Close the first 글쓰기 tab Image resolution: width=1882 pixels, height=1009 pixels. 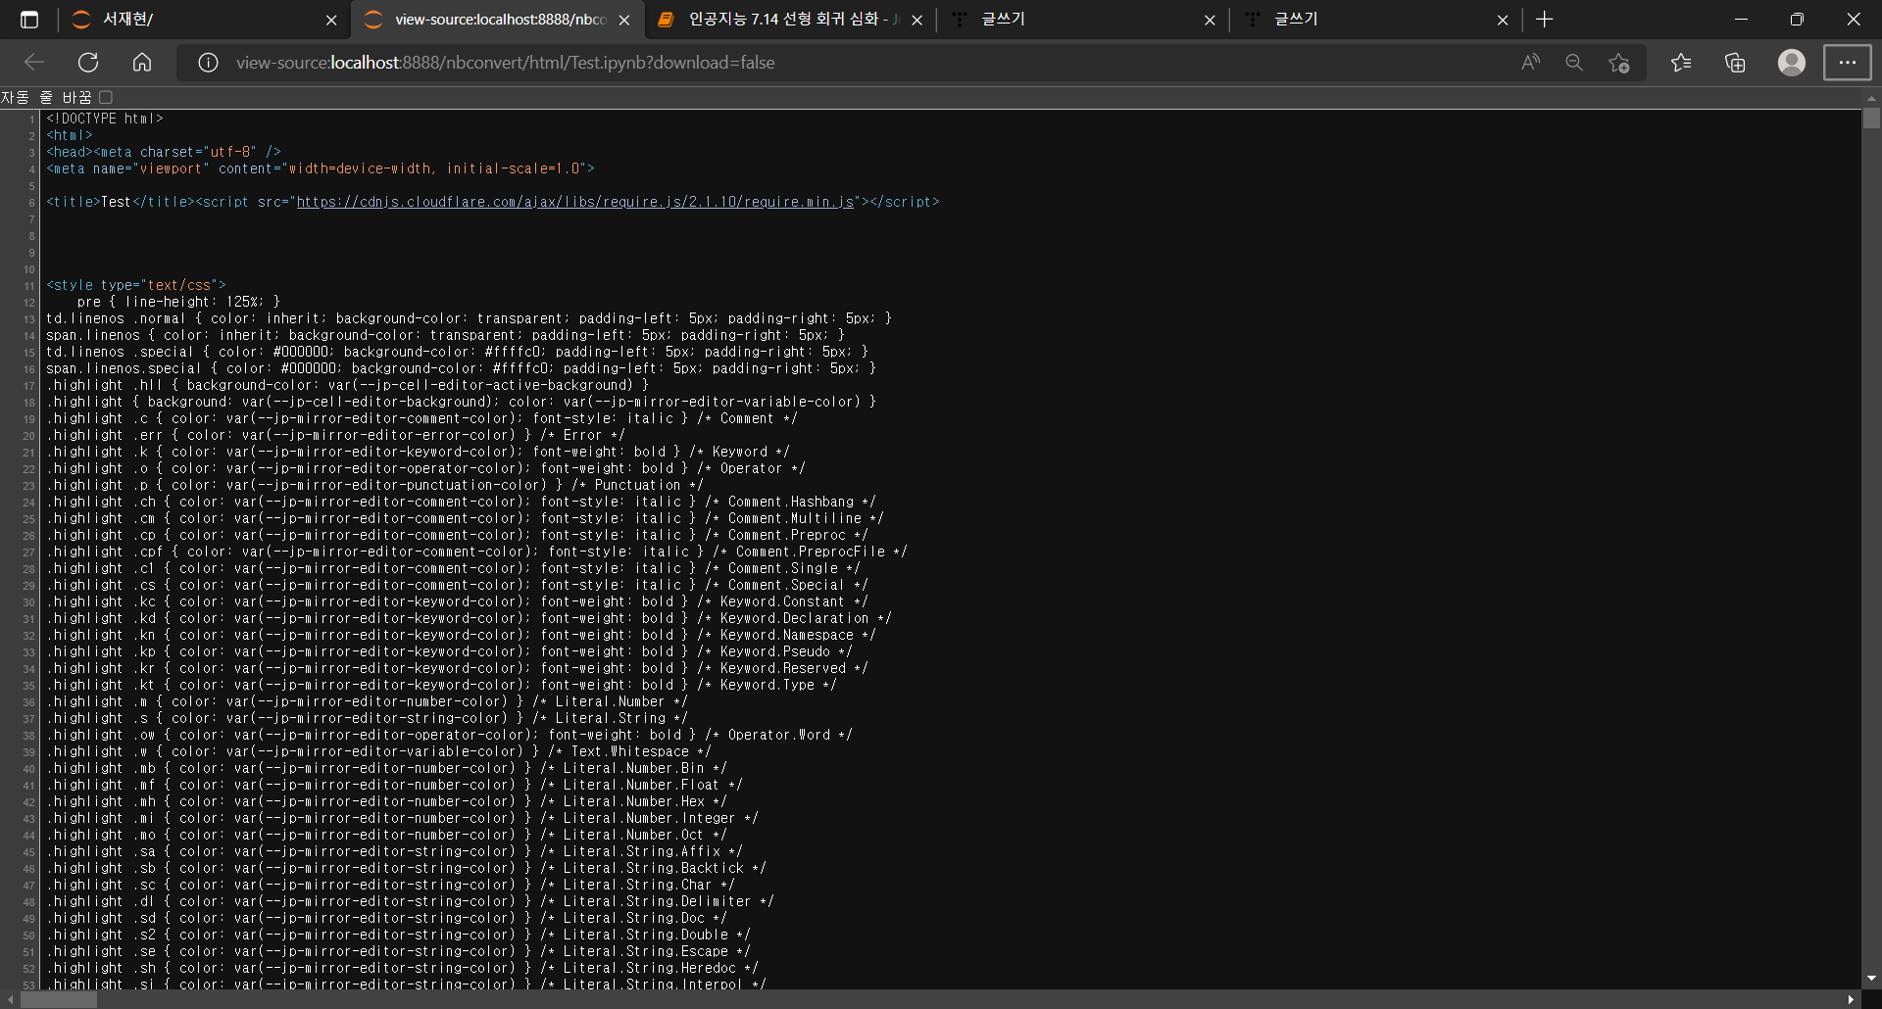[1210, 20]
